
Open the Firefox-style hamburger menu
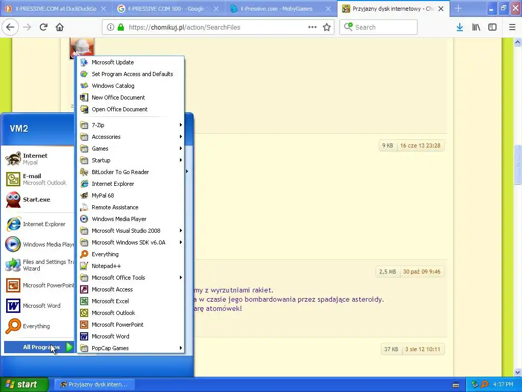click(x=512, y=27)
